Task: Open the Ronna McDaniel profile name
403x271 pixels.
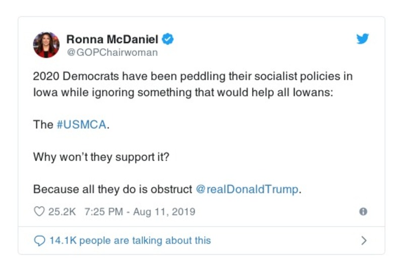Action: [x=112, y=39]
